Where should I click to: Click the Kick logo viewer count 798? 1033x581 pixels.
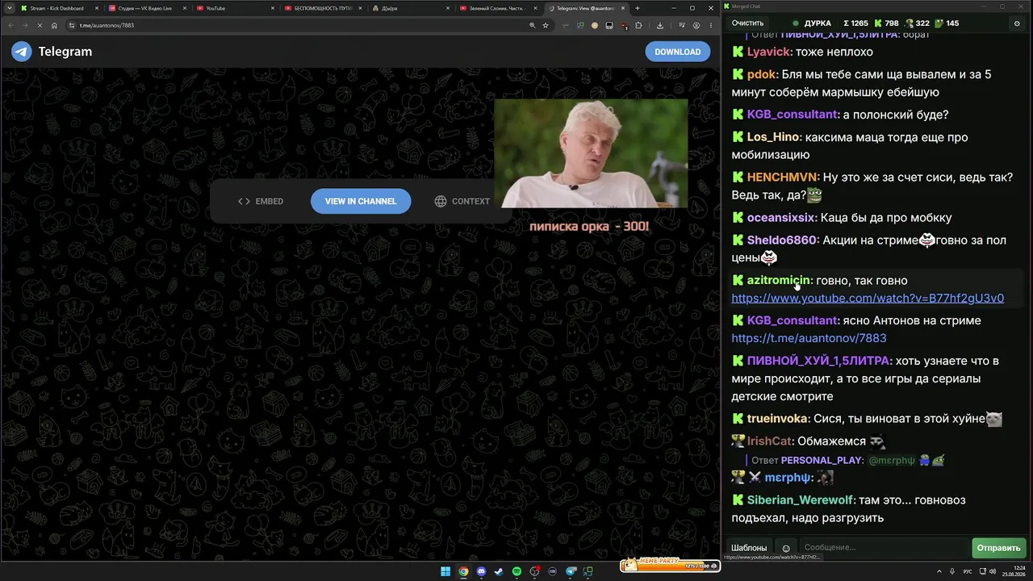click(886, 23)
